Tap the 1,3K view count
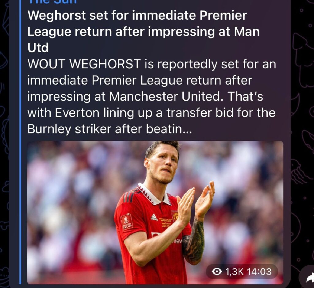 (234, 271)
